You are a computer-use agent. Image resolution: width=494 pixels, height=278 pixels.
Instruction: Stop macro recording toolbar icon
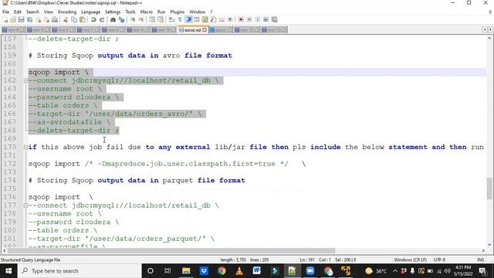249,20
